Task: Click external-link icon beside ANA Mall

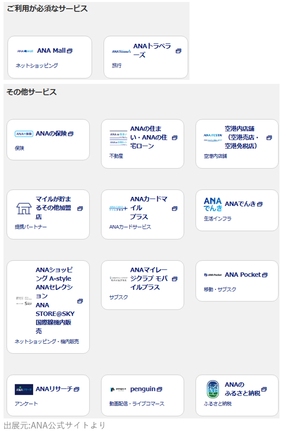Action: 69,51
